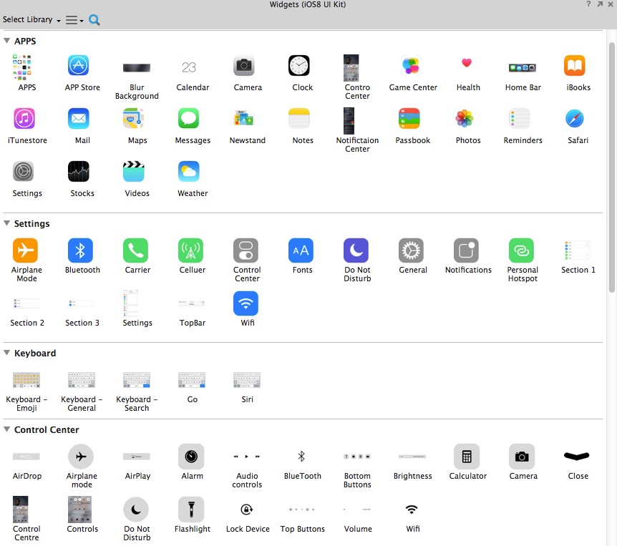Select the Camera app in APPS
Viewport: 617px width, 546px height.
click(244, 65)
